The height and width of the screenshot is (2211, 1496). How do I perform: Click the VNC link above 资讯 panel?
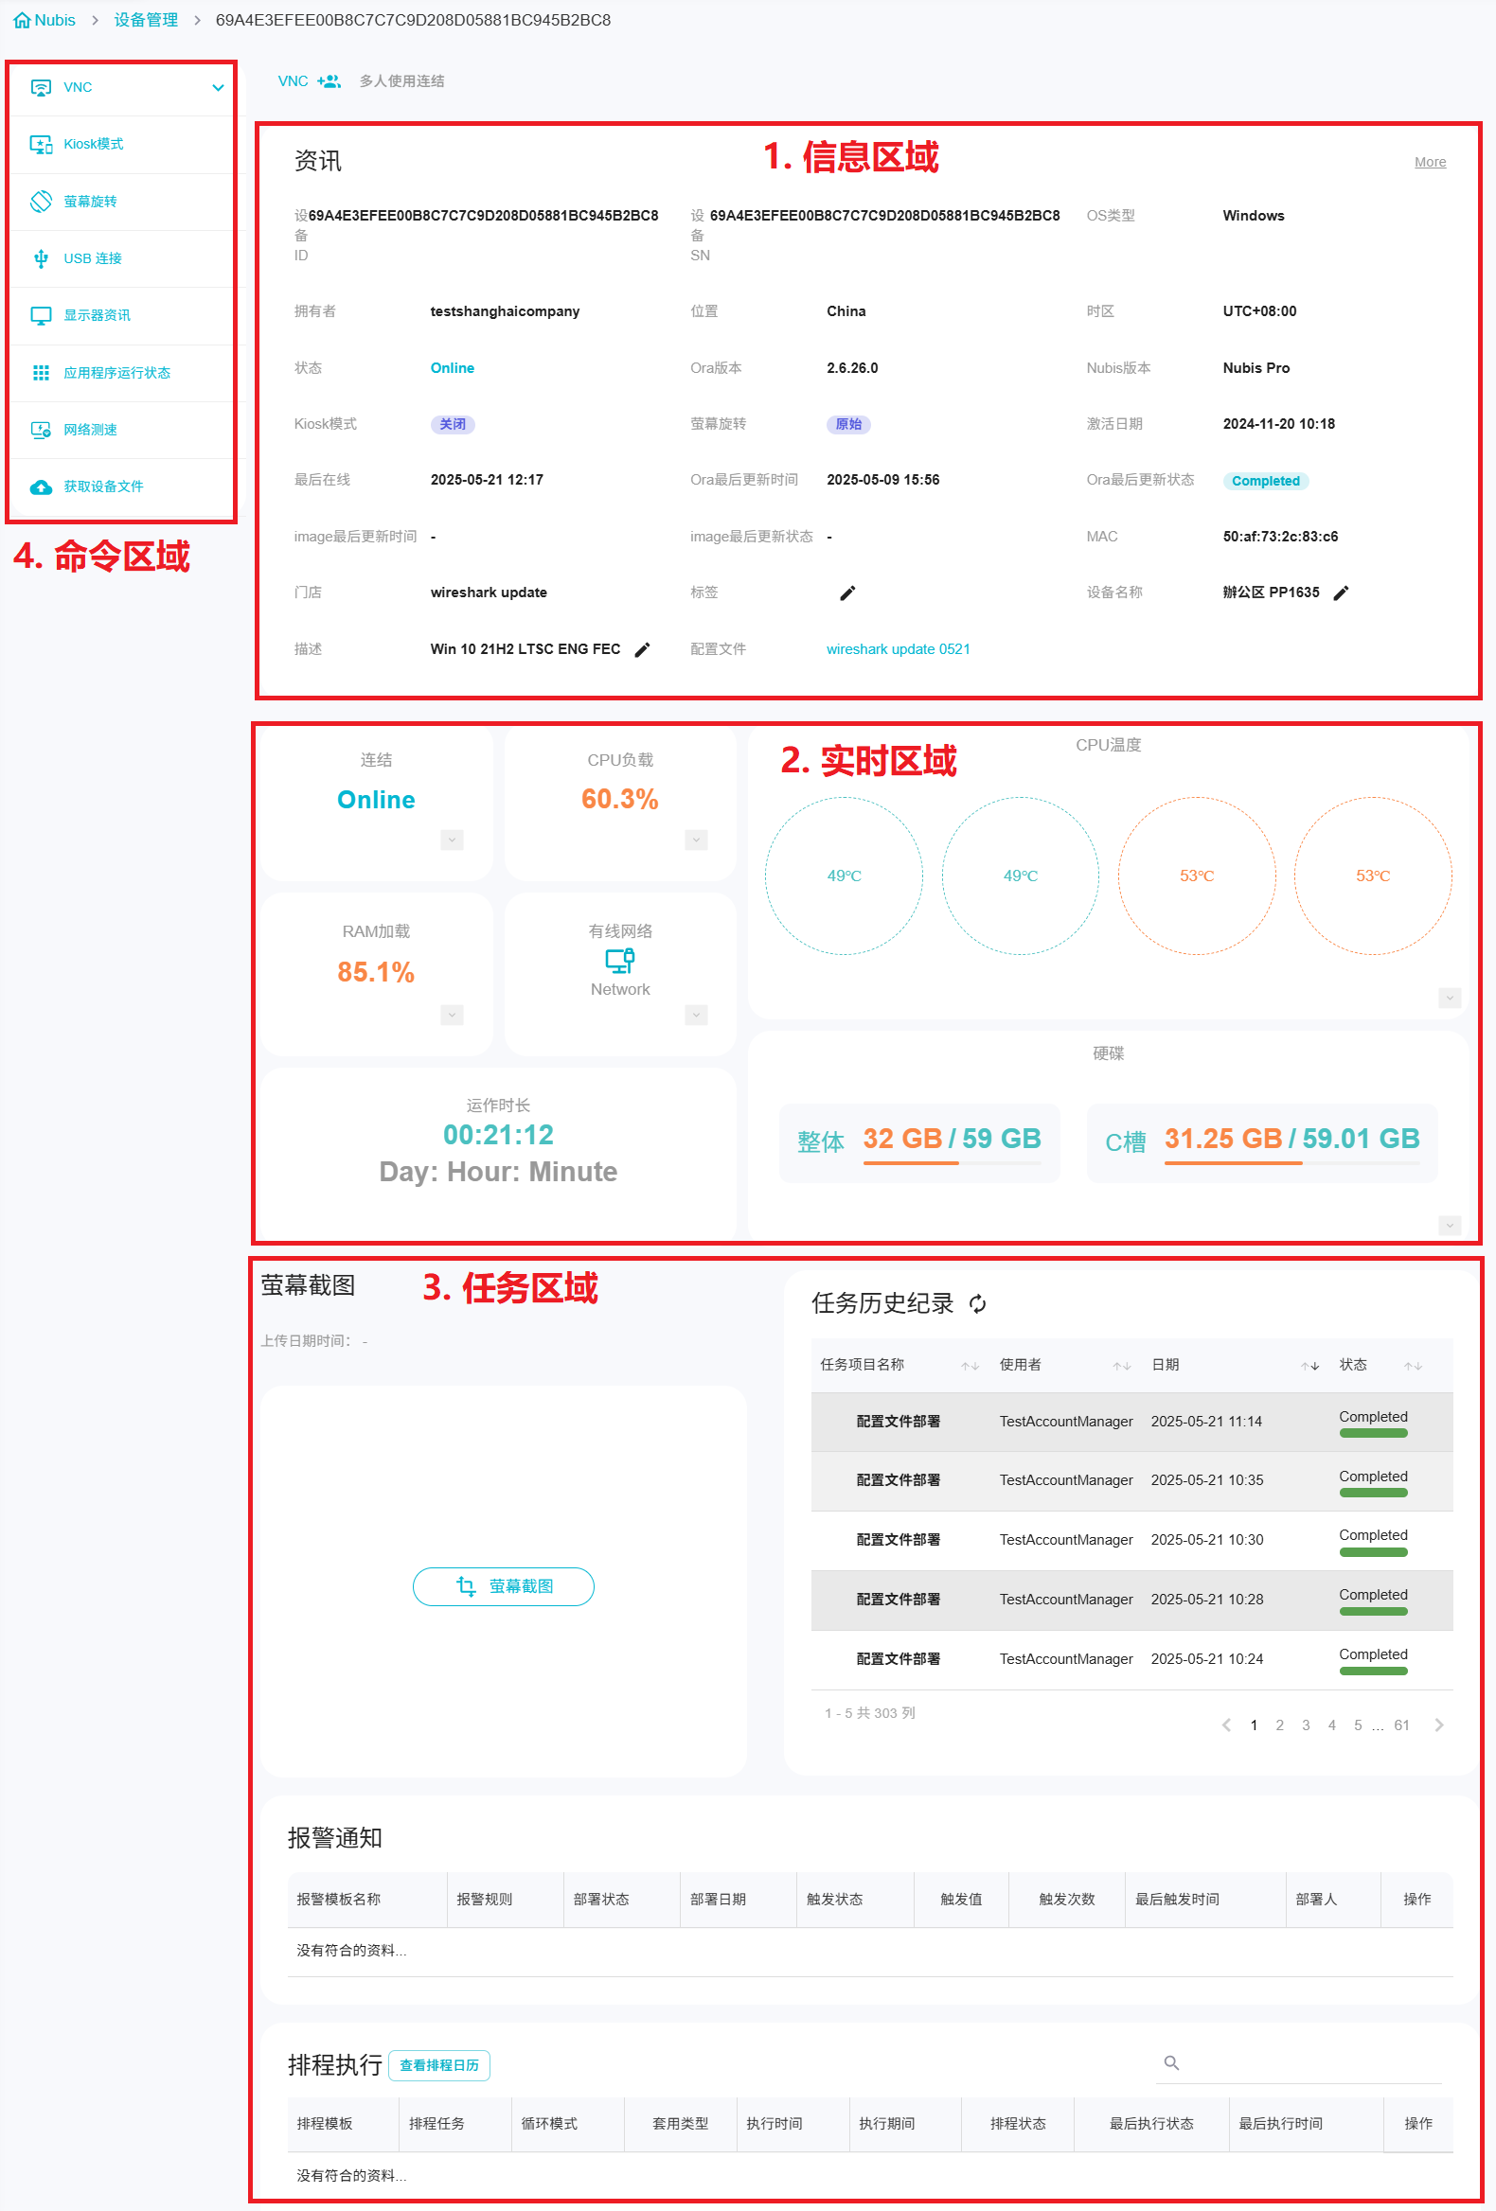[x=293, y=81]
